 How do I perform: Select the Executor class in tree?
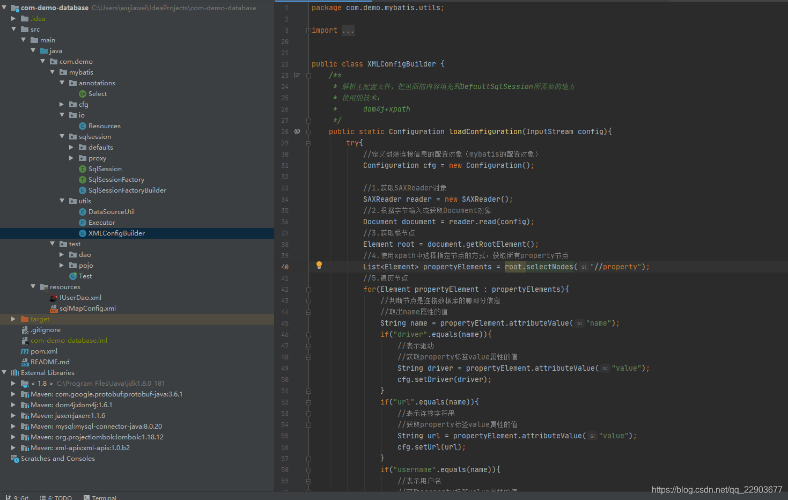(x=102, y=223)
